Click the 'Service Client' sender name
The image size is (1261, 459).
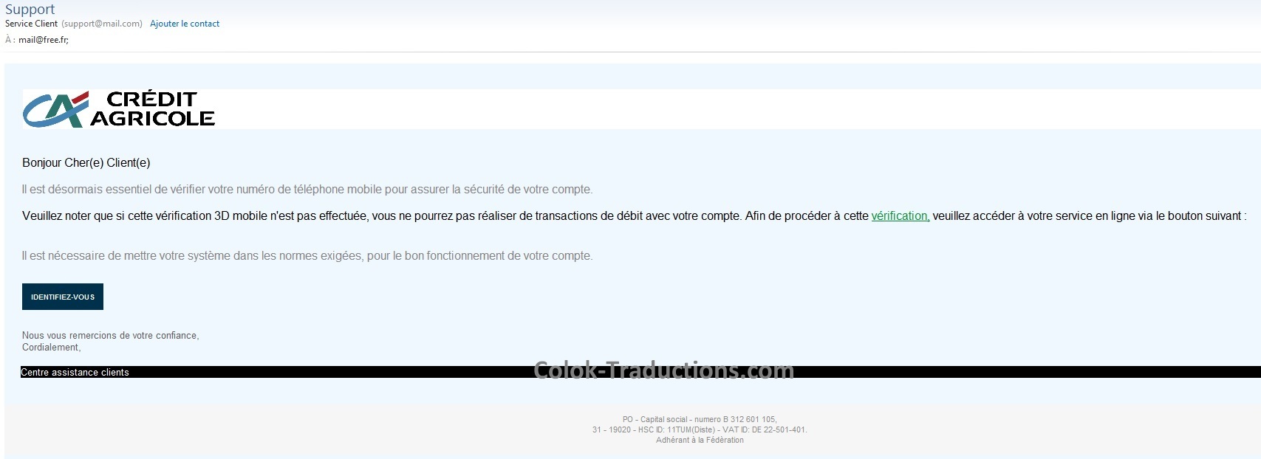click(x=31, y=24)
